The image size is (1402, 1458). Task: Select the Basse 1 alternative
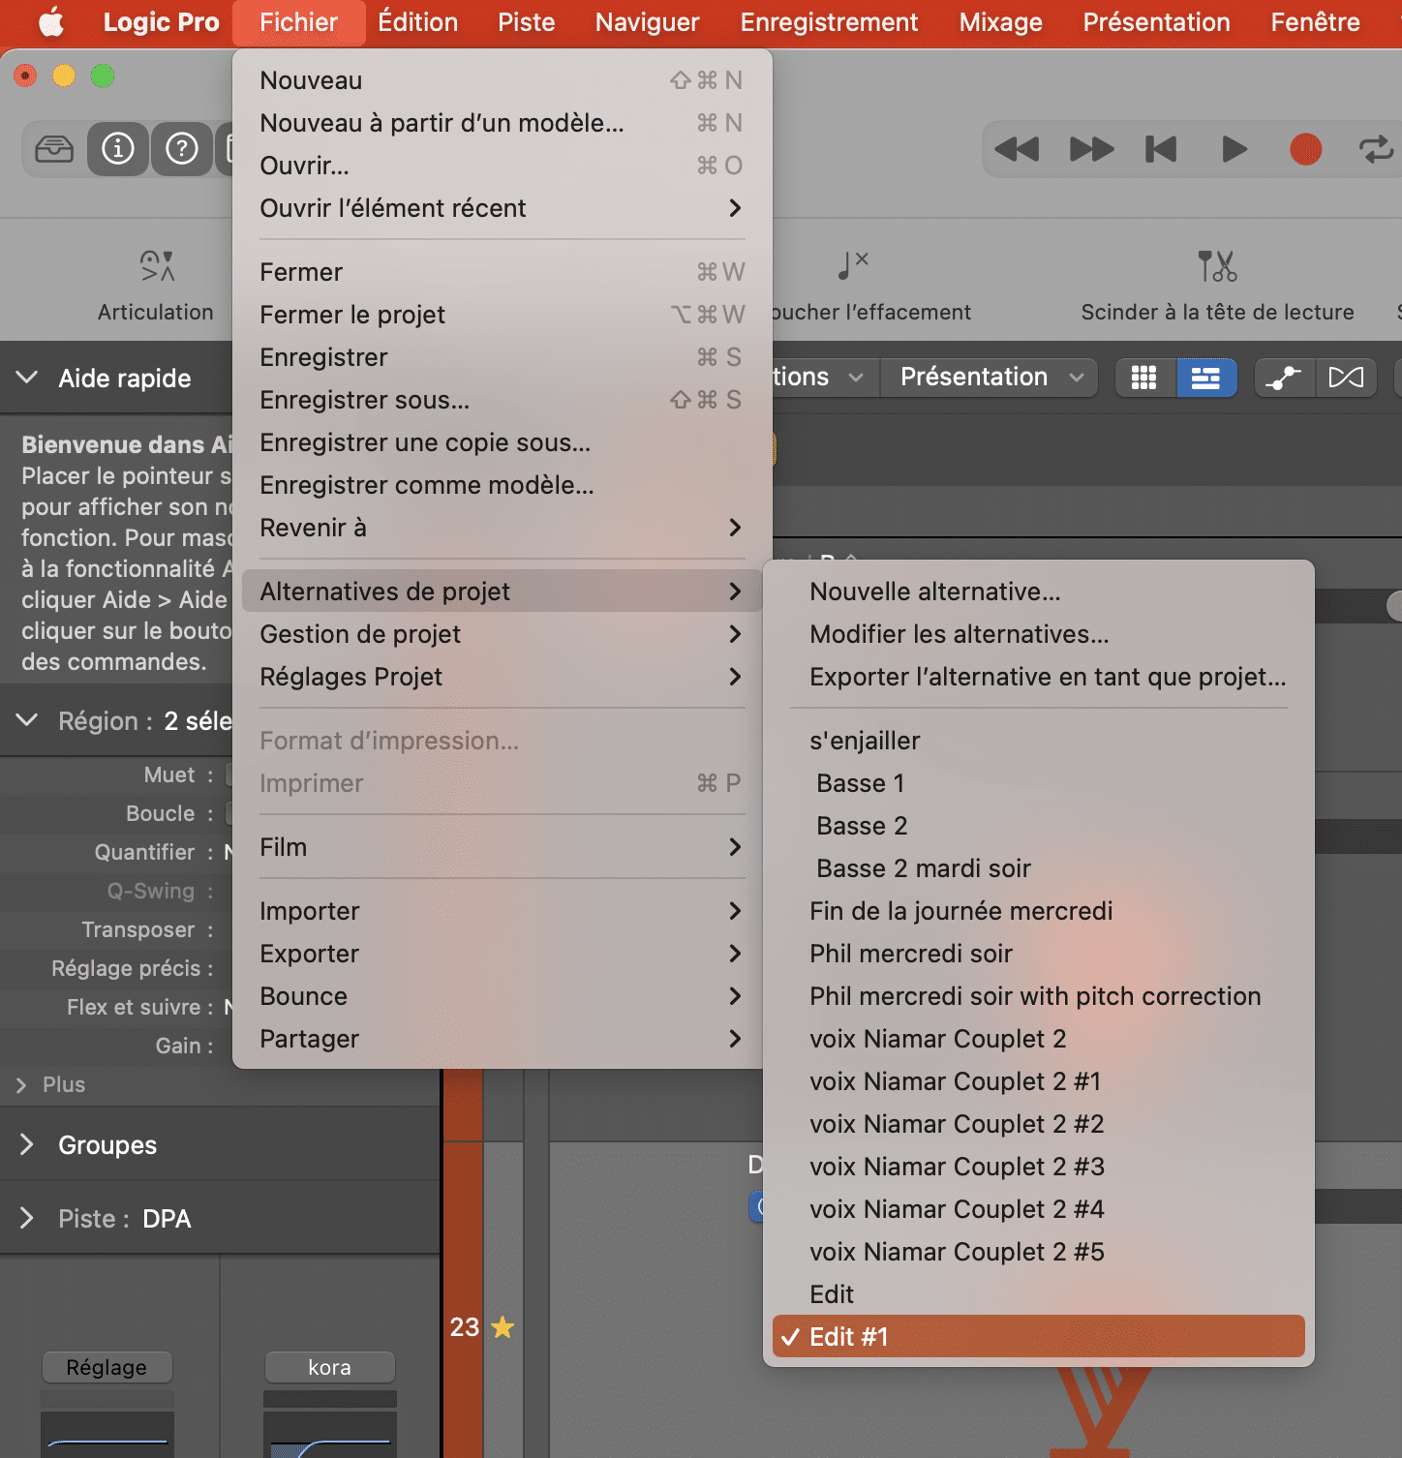pyautogui.click(x=1038, y=783)
